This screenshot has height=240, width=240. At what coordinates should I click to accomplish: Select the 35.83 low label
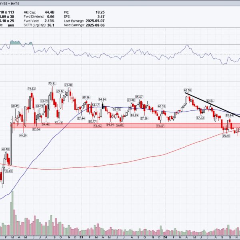pyautogui.click(x=9, y=171)
